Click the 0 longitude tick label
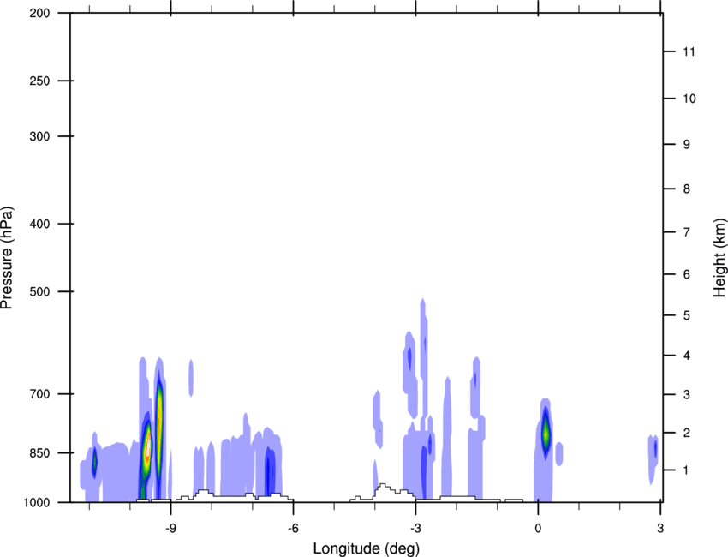Image resolution: width=728 pixels, height=557 pixels. [x=538, y=528]
